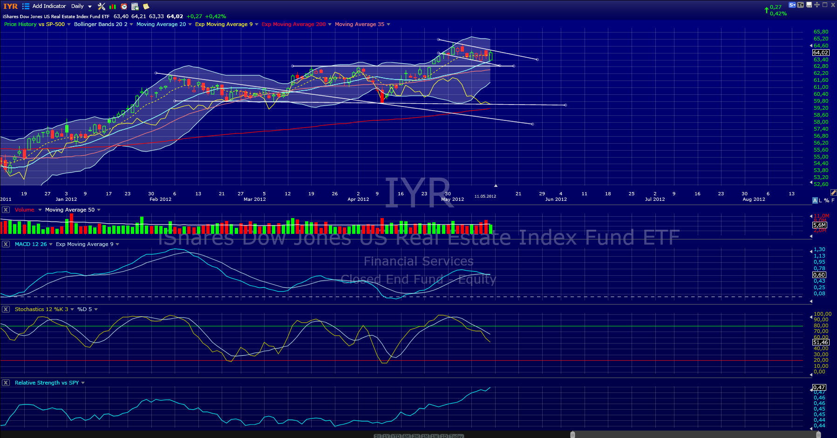Click the Stochastics value label 51,46

pos(821,342)
